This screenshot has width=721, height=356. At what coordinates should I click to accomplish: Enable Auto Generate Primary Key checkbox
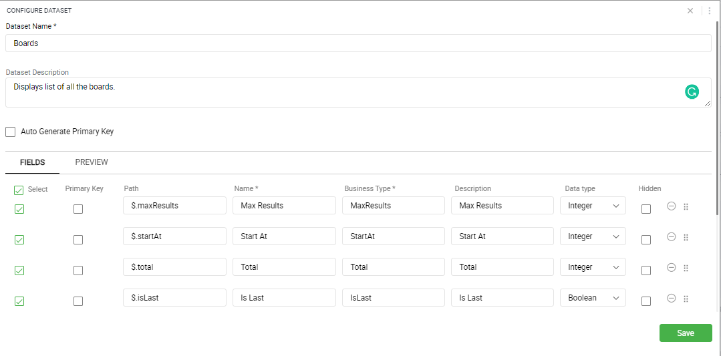click(x=11, y=132)
